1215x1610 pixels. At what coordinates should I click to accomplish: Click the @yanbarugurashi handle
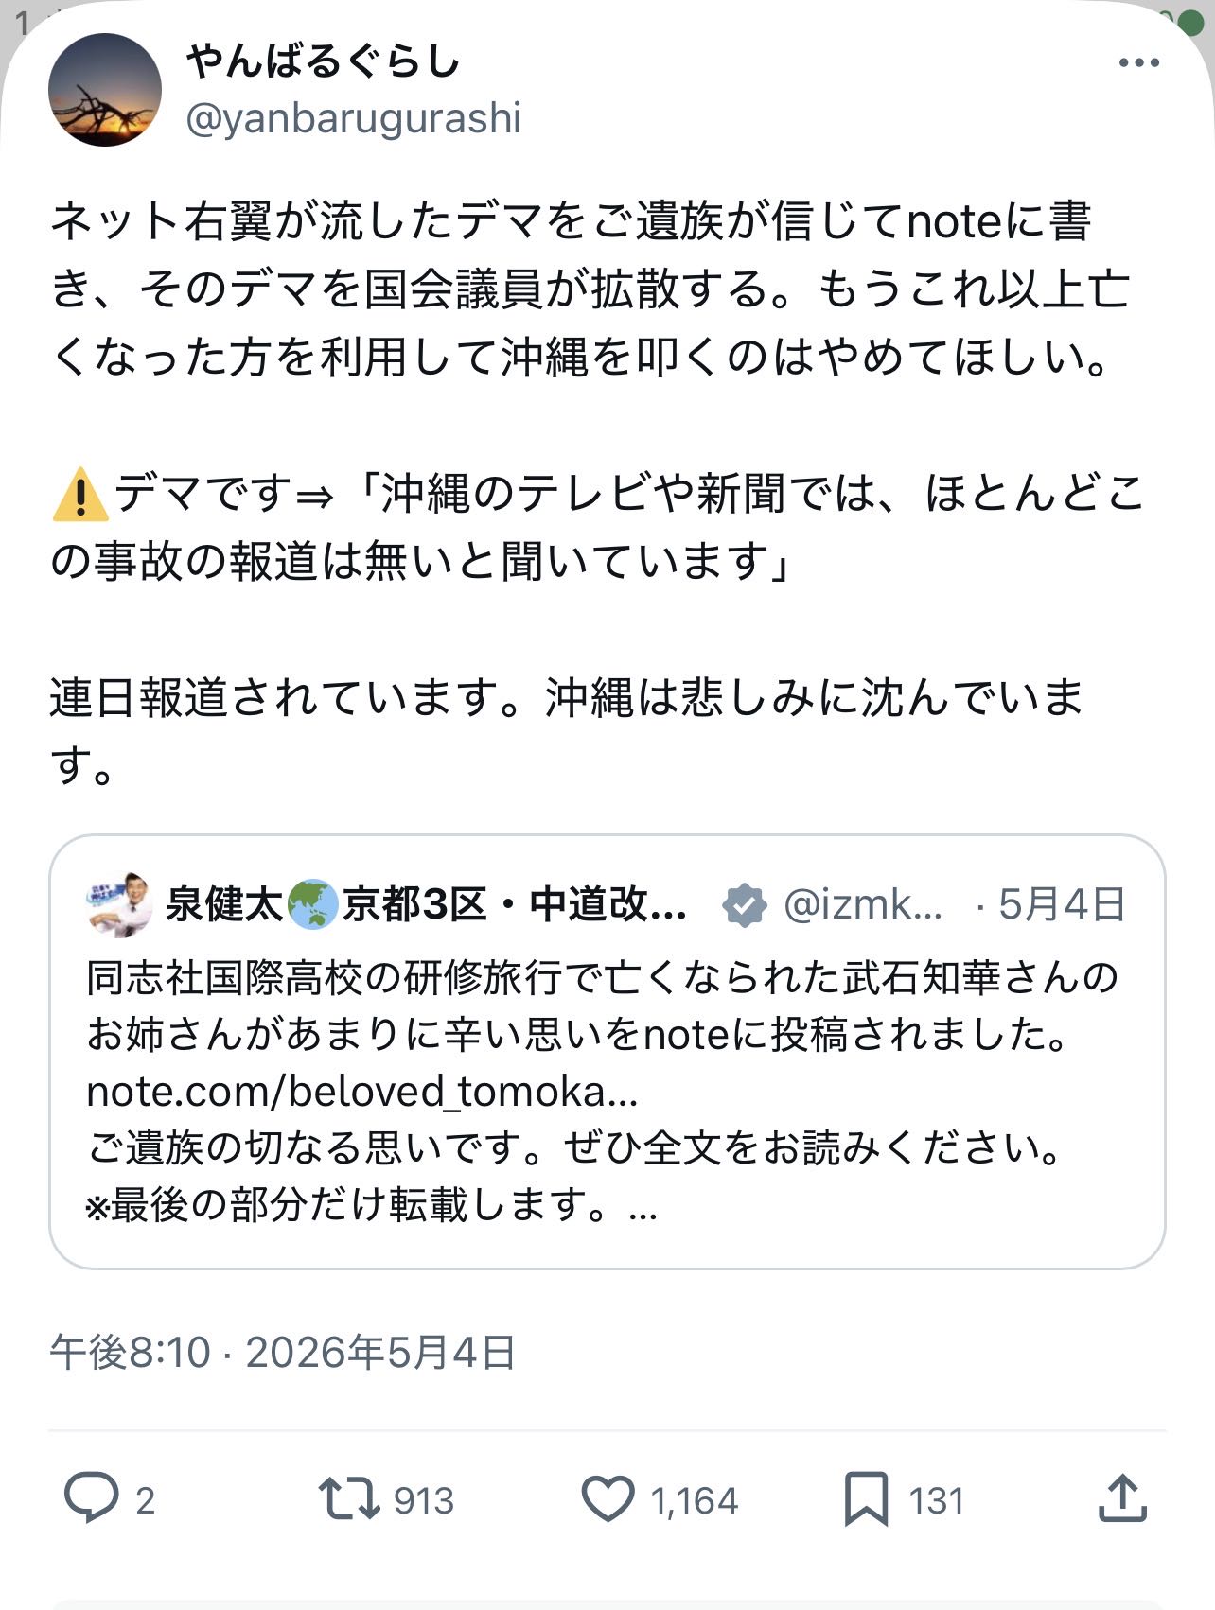tap(354, 119)
